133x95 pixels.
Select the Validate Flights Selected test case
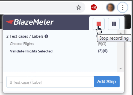(x=31, y=51)
